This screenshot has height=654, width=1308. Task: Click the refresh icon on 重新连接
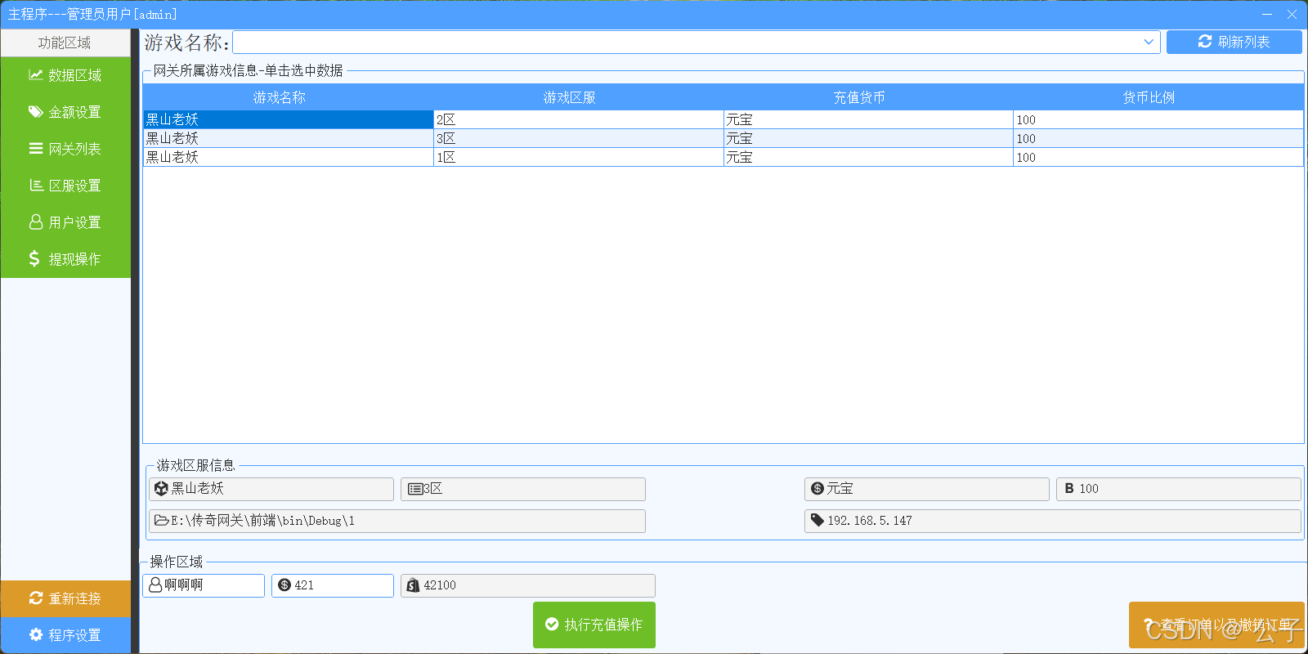click(36, 598)
